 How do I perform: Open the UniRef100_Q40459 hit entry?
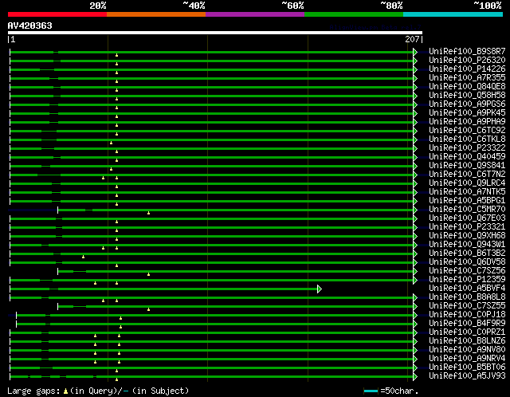coord(466,156)
